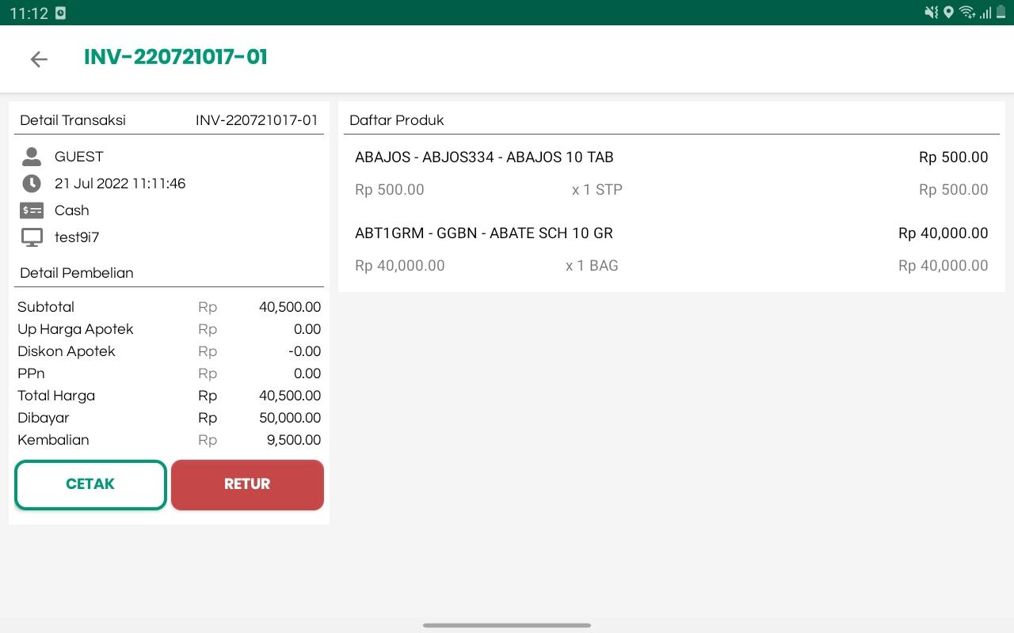1014x633 pixels.
Task: Start a return with the RETUR button
Action: point(247,484)
